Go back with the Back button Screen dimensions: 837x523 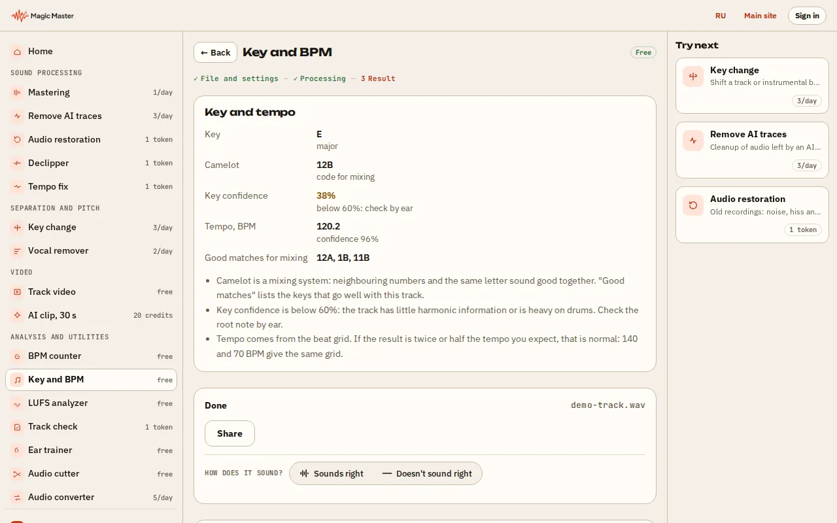(x=215, y=52)
